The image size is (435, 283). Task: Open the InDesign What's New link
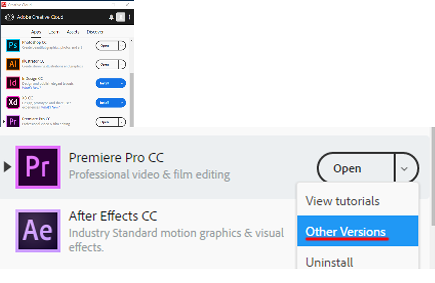coord(31,88)
